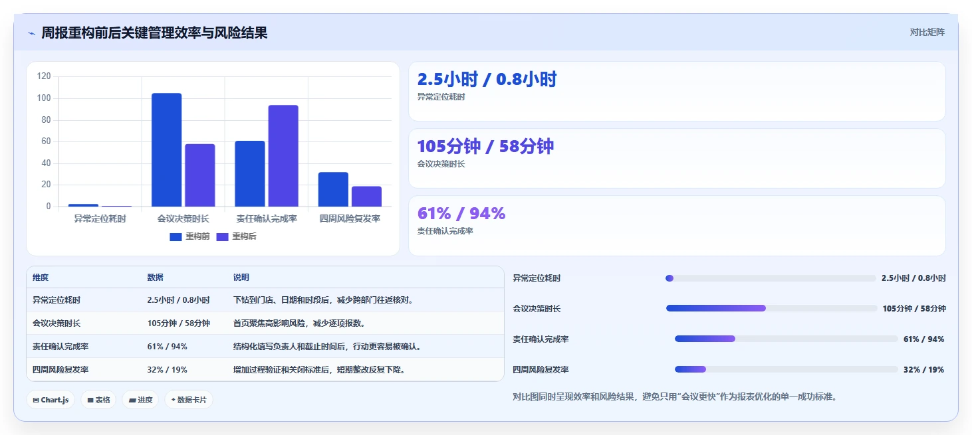Image resolution: width=972 pixels, height=435 pixels.
Task: Click the 会议决策时长 label in the progress list
Action: click(537, 309)
